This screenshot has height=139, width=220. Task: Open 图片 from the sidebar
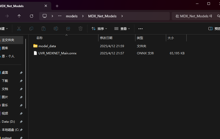coord(5,97)
